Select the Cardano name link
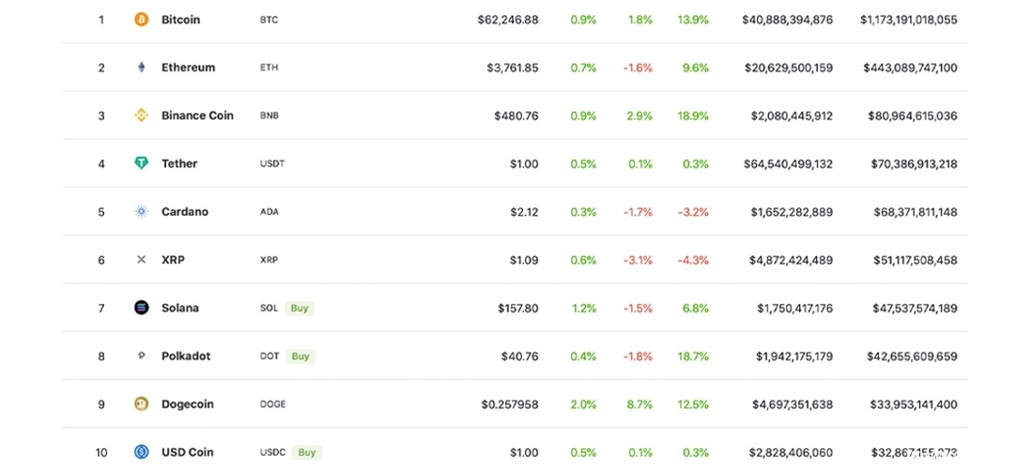Screen dimensions: 1033x469 (x=185, y=212)
